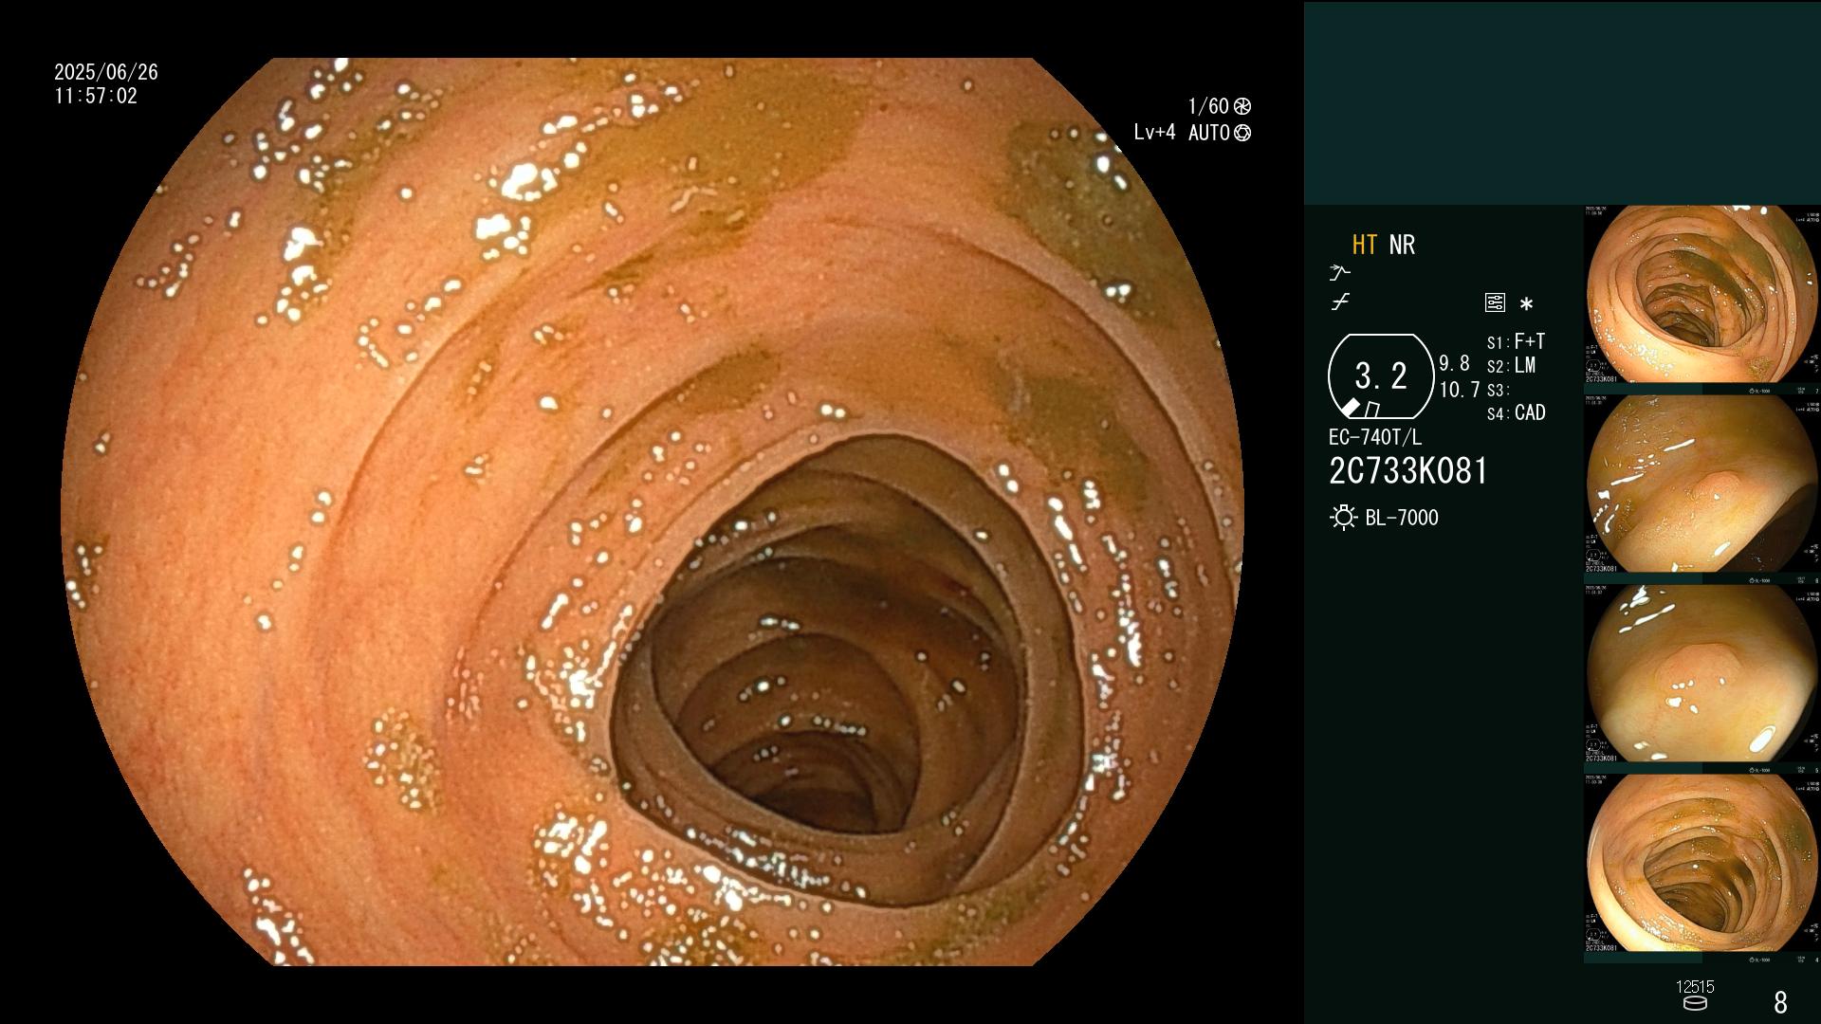Viewport: 1821px width, 1024px height.
Task: Click the empty S3: switch assignment
Action: point(1499,390)
